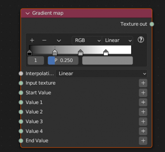Click the plus icon beside Value 3
The height and width of the screenshot is (152, 165).
(x=143, y=121)
